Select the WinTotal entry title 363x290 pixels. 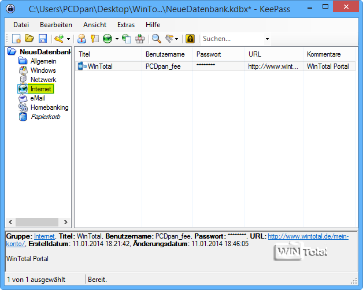pyautogui.click(x=100, y=66)
